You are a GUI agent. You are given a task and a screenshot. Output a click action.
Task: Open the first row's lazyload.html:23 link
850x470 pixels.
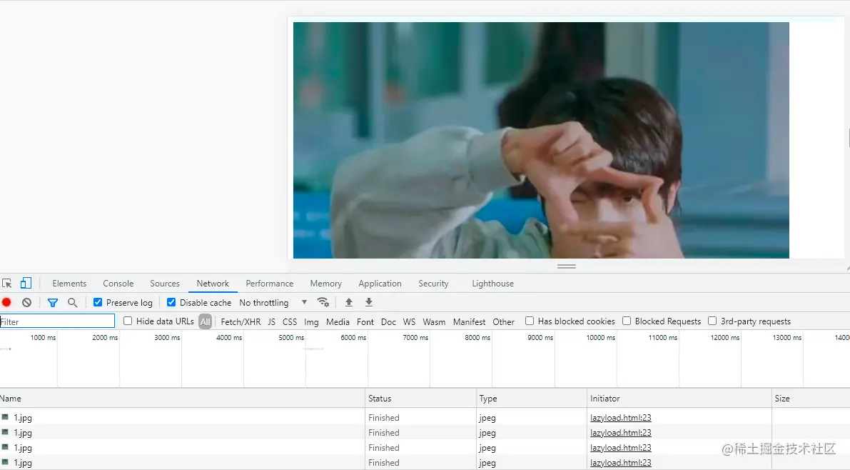(621, 417)
